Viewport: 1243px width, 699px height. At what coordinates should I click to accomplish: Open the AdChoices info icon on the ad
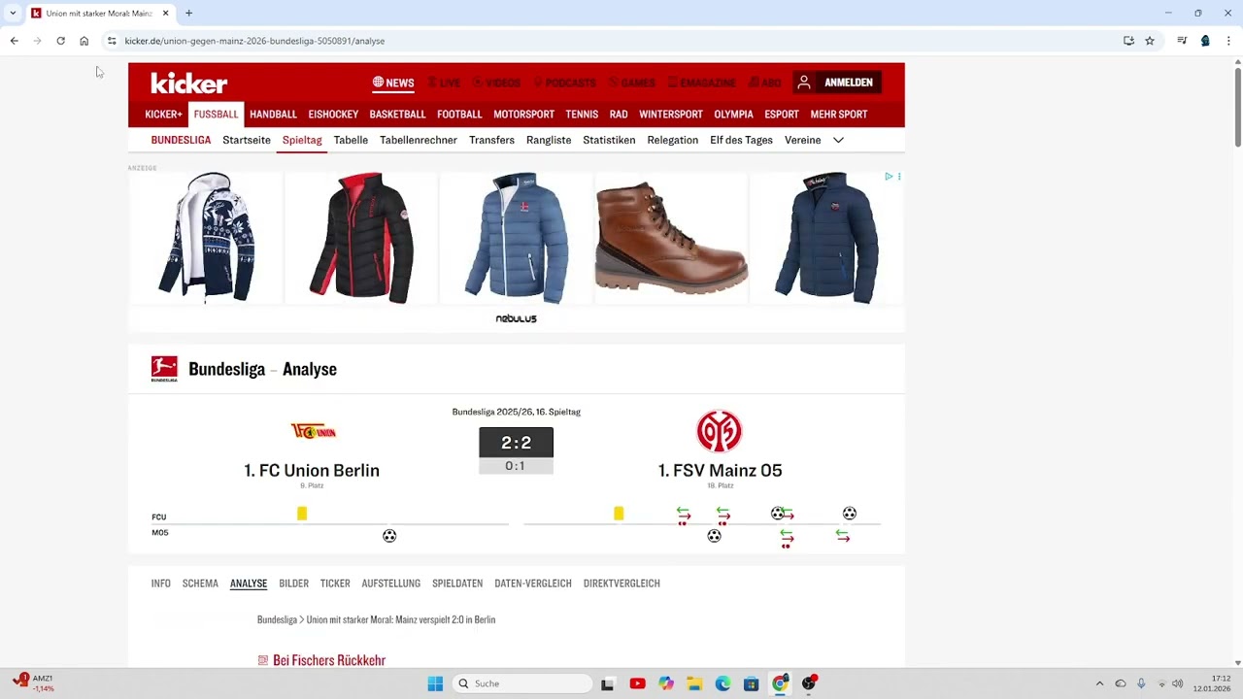889,177
